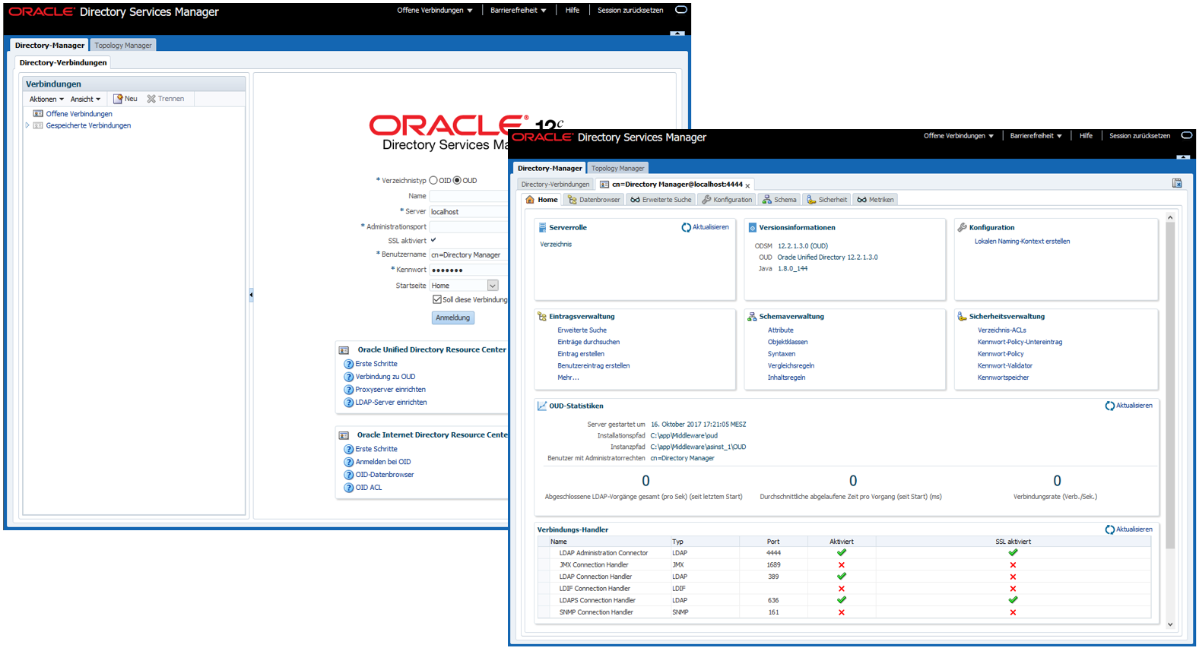Screen dimensions: 1199x651
Task: Click the Anmeldung button
Action: pos(453,318)
